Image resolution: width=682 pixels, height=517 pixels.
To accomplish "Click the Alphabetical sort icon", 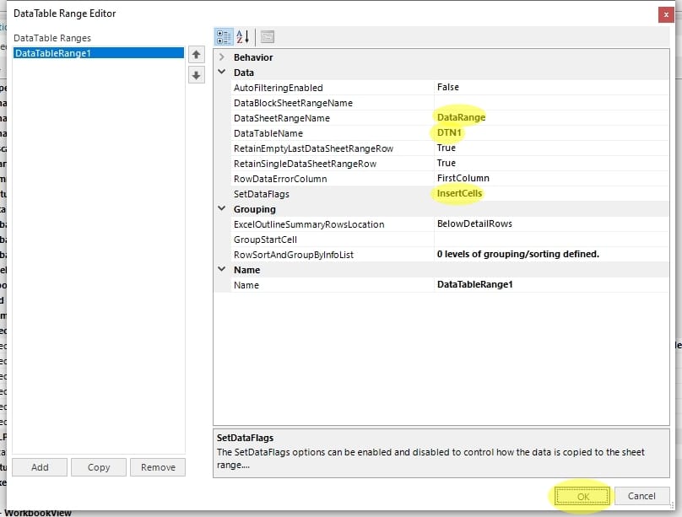I will tap(243, 36).
